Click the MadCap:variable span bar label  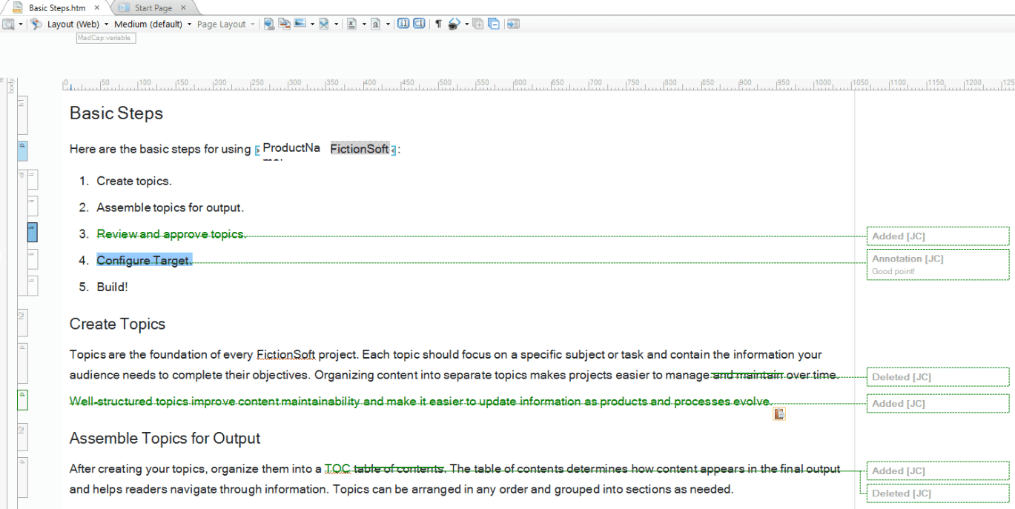click(106, 38)
